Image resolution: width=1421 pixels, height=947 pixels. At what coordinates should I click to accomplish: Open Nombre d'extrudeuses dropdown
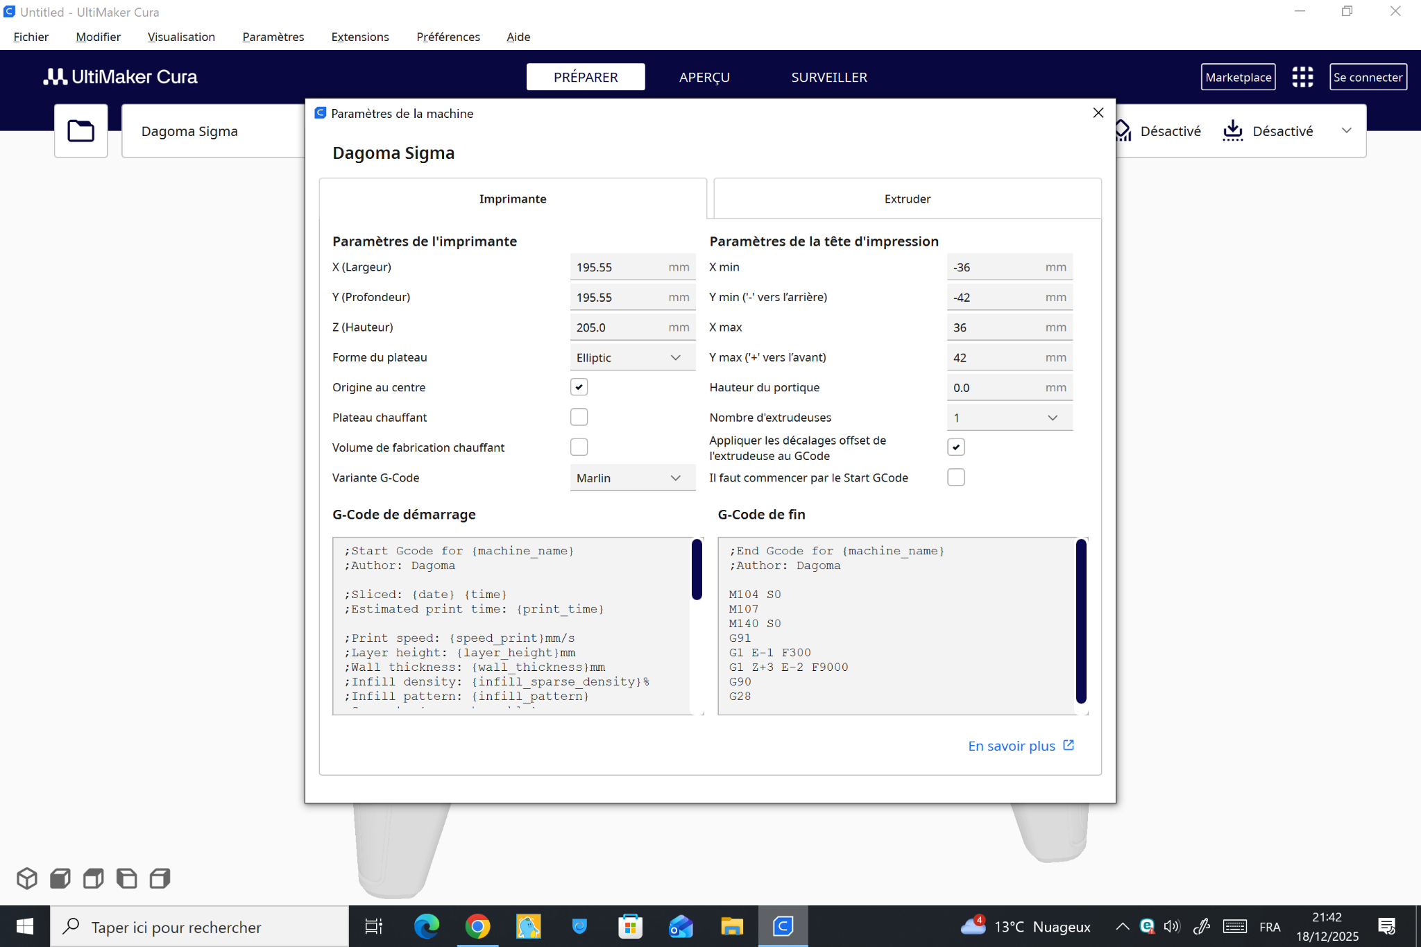click(x=1009, y=418)
